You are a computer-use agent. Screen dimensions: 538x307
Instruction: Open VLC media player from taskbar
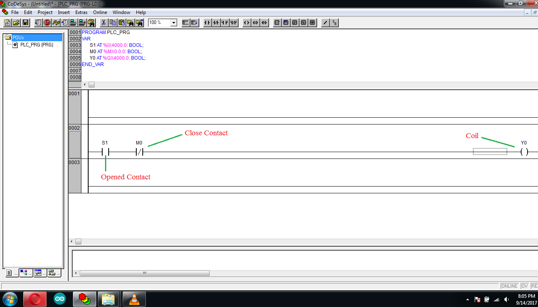coord(134,299)
